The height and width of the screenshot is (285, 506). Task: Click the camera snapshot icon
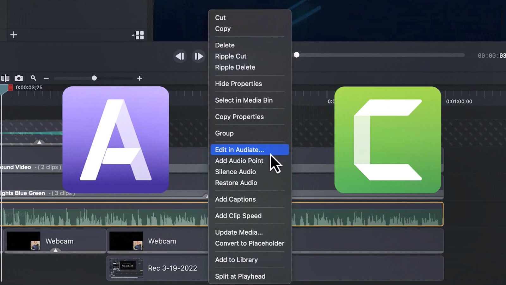[x=19, y=78]
